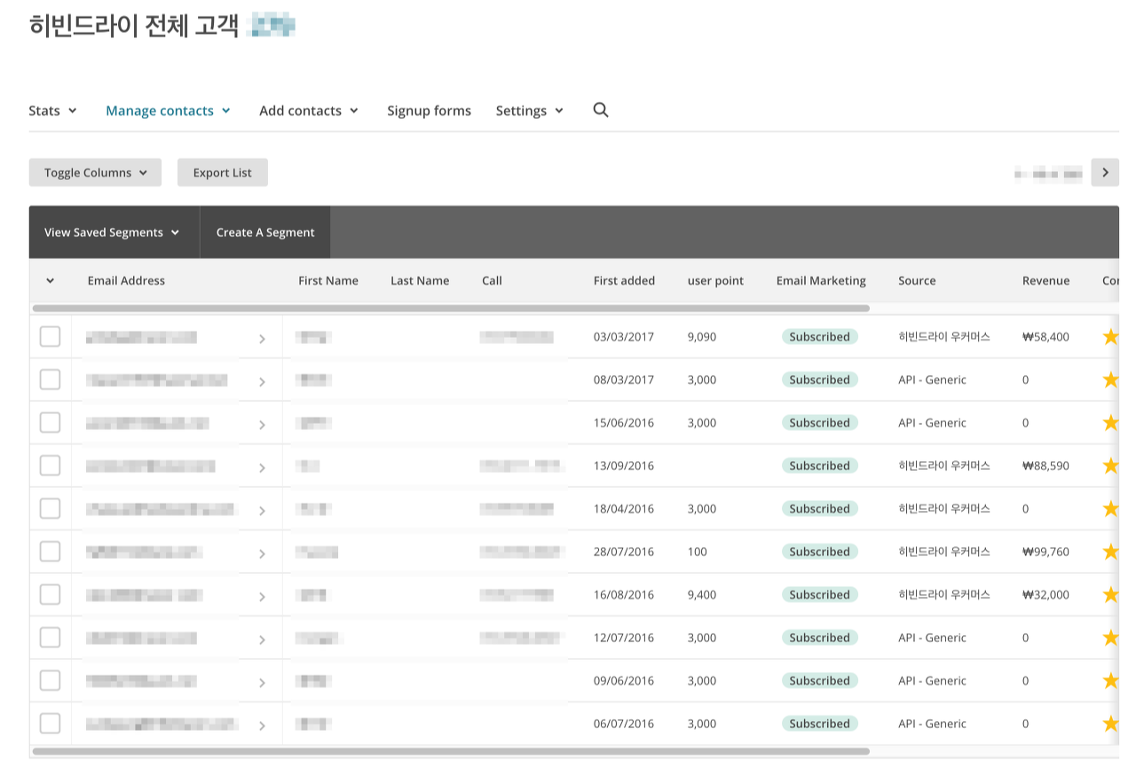Expand the email chevron in the 16/08/2016 row
The width and height of the screenshot is (1136, 768).
click(x=262, y=597)
